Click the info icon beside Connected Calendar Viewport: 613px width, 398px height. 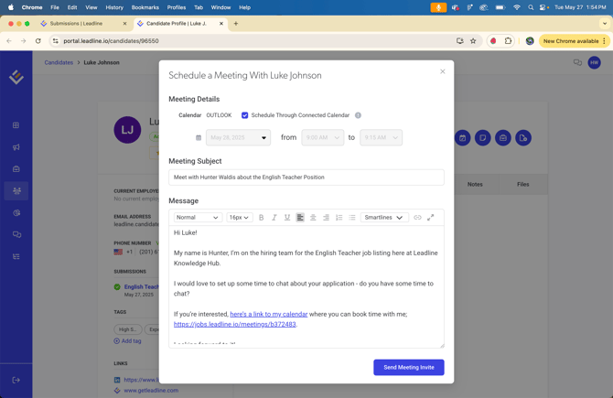[358, 115]
